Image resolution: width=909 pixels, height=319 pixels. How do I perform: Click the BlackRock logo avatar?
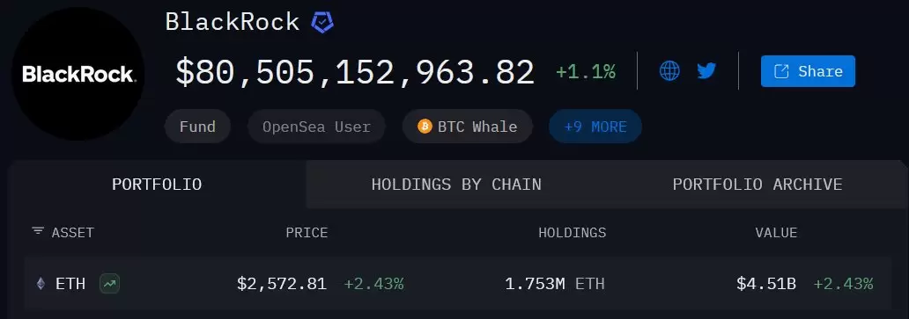78,74
